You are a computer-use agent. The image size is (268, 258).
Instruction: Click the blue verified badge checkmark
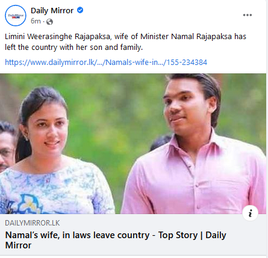(80, 10)
